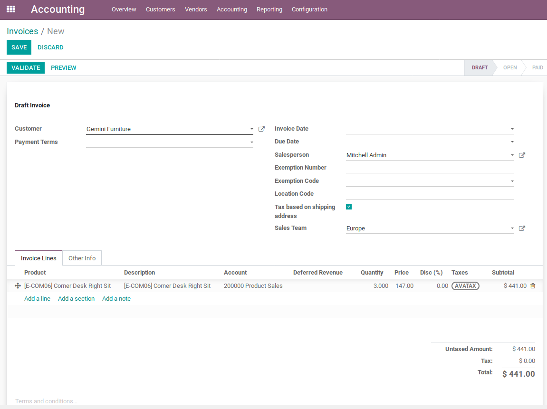Click the AVATAX tax tag
Viewport: 547px width, 409px height.
(x=465, y=286)
